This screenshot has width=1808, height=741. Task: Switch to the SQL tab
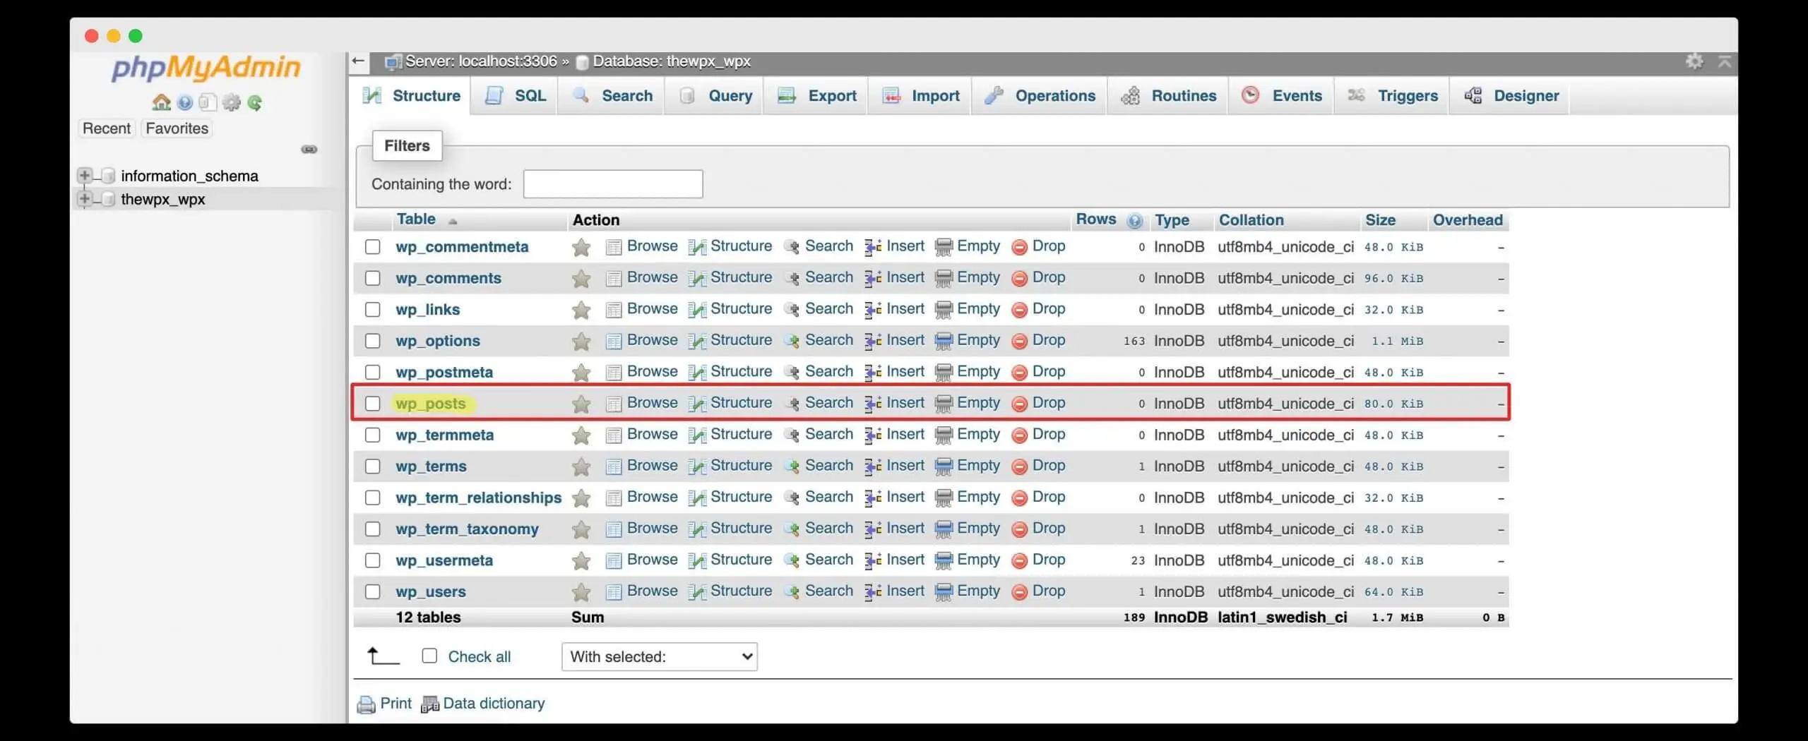[529, 95]
